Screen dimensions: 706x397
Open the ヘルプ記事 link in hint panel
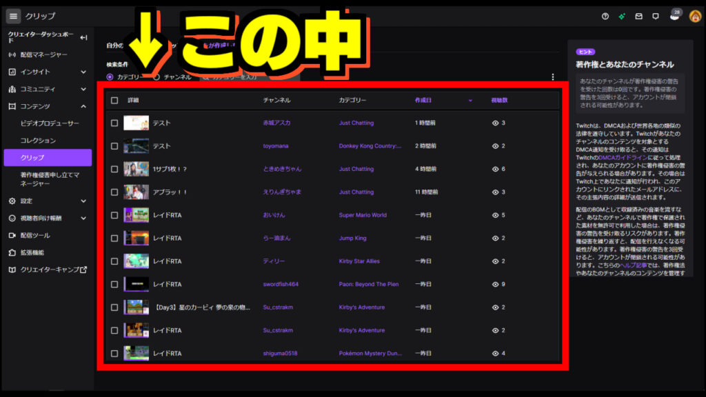(633, 265)
